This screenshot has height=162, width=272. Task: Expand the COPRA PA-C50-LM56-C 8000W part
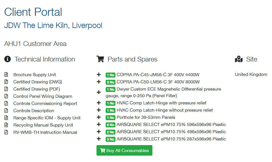coord(99,82)
